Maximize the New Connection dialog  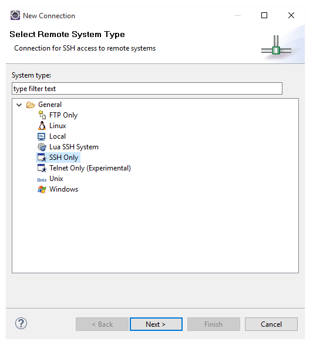point(264,15)
